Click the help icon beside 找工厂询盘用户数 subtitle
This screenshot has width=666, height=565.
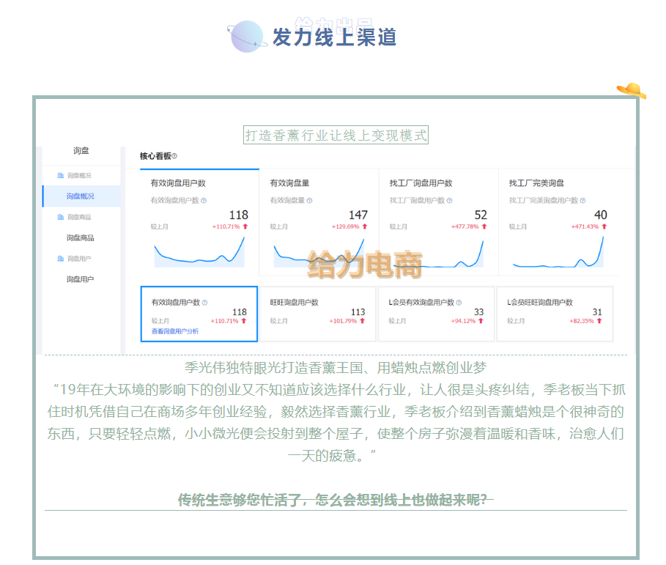448,200
